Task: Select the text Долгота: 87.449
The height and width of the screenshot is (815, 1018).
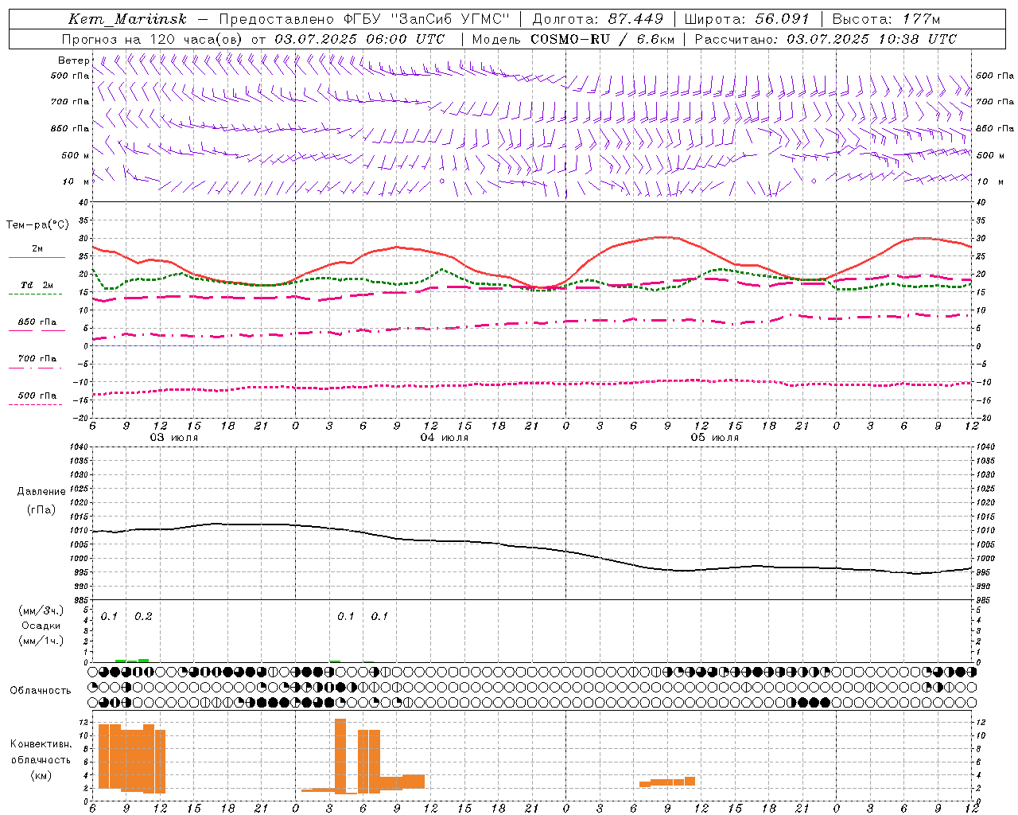Action: [598, 19]
